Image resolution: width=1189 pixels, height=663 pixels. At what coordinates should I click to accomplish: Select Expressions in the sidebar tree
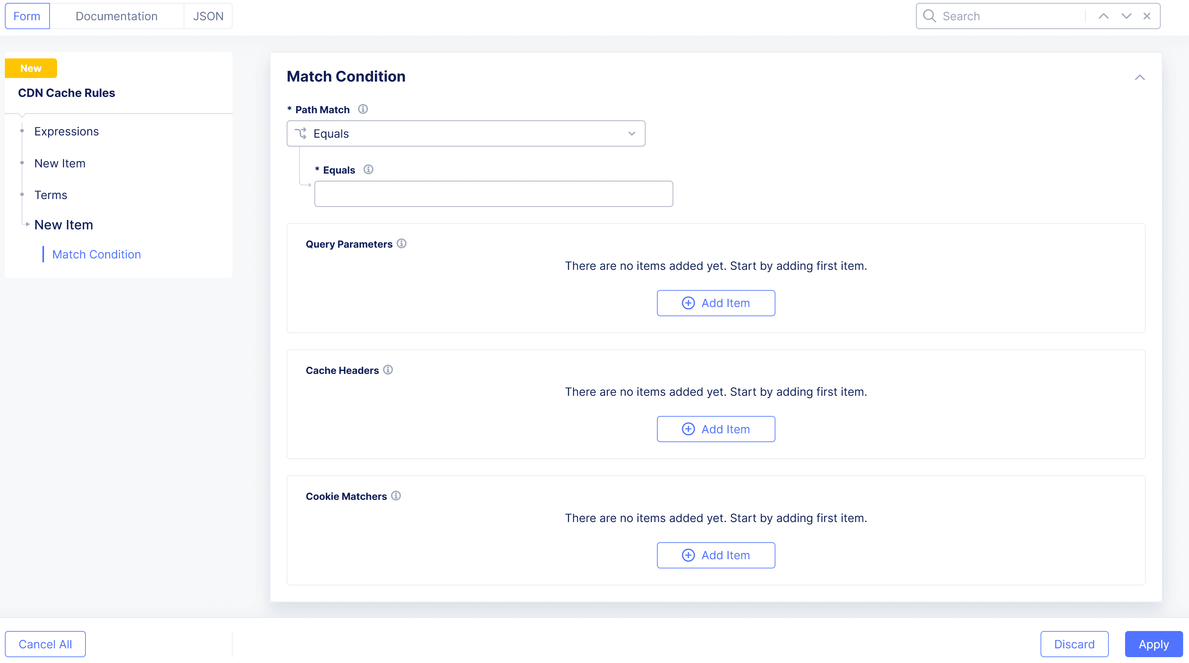(x=67, y=131)
